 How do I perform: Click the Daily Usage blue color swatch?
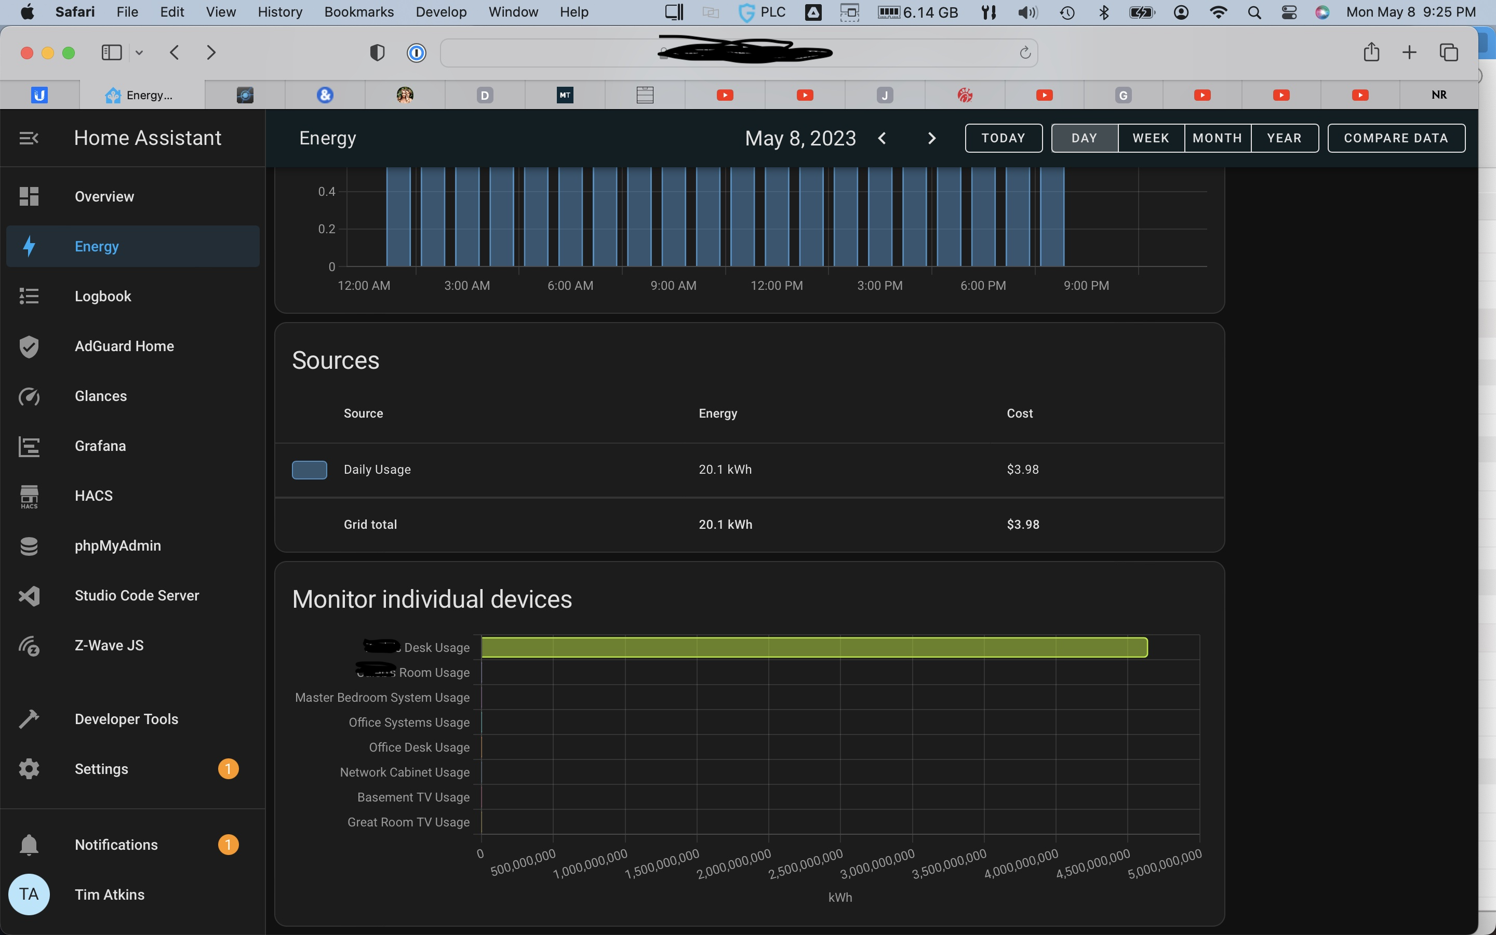tap(309, 470)
